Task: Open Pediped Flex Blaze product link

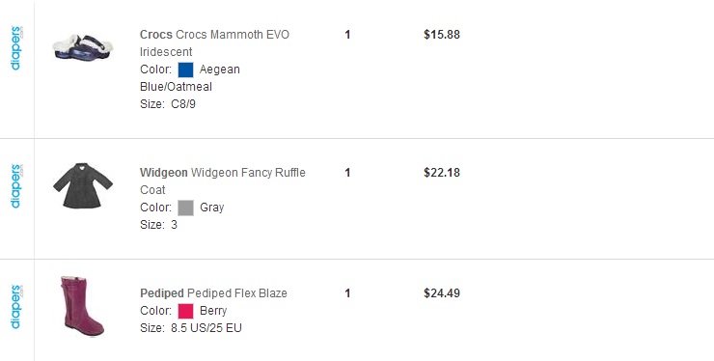Action: click(213, 293)
